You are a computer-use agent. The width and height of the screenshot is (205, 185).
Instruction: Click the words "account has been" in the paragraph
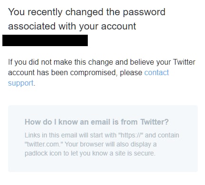38,73
